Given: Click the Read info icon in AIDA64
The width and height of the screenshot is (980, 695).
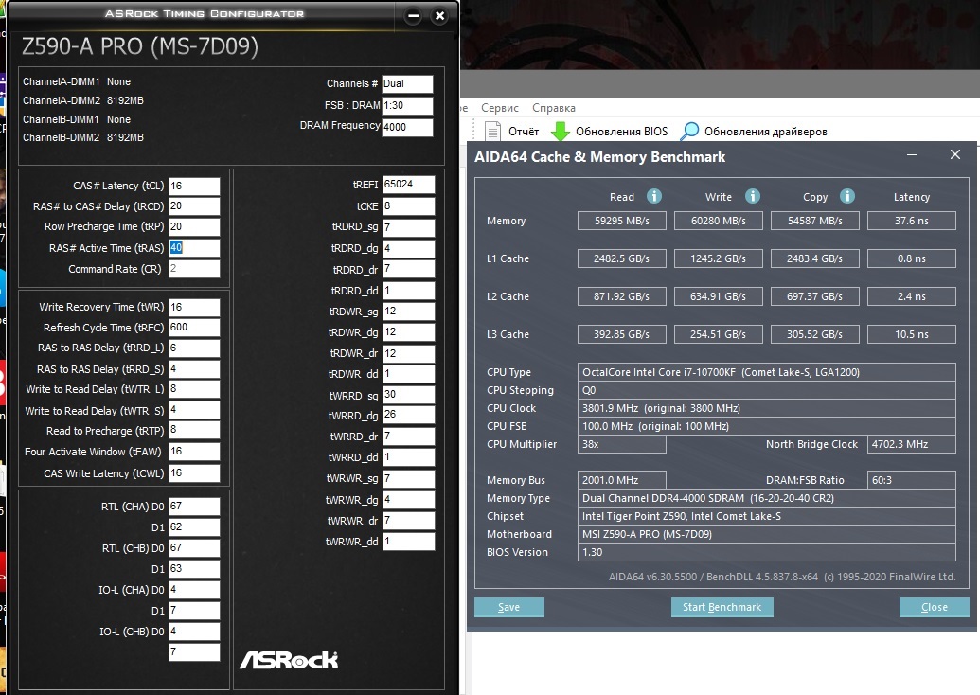Looking at the screenshot, I should (653, 196).
